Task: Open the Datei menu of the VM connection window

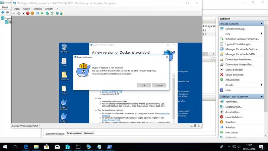Action: [x=16, y=9]
